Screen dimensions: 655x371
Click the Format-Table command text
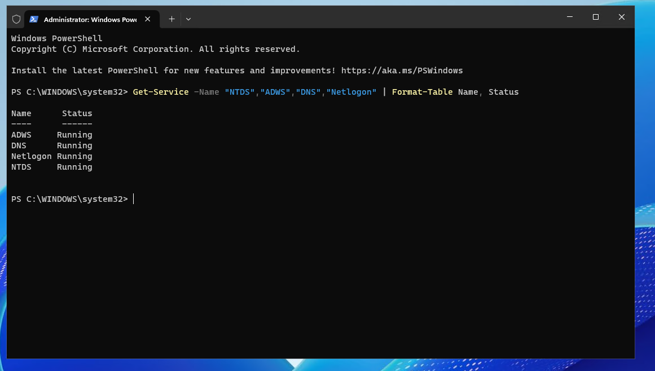click(423, 92)
